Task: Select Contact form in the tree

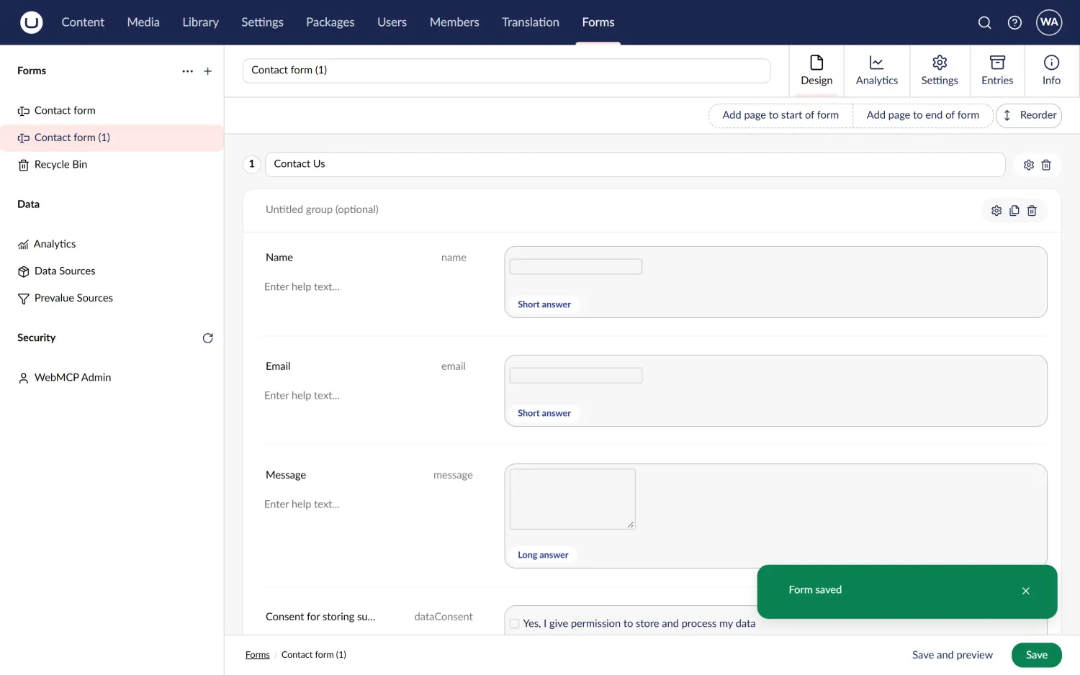Action: [x=112, y=111]
